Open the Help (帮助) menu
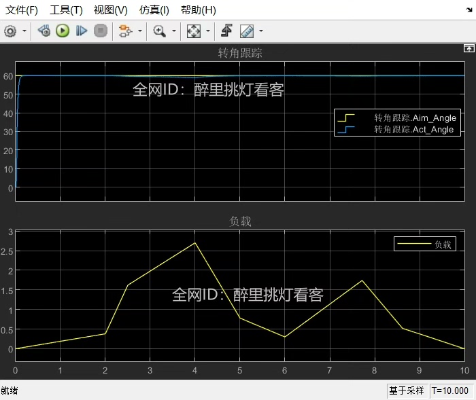The height and width of the screenshot is (400, 476). [199, 10]
